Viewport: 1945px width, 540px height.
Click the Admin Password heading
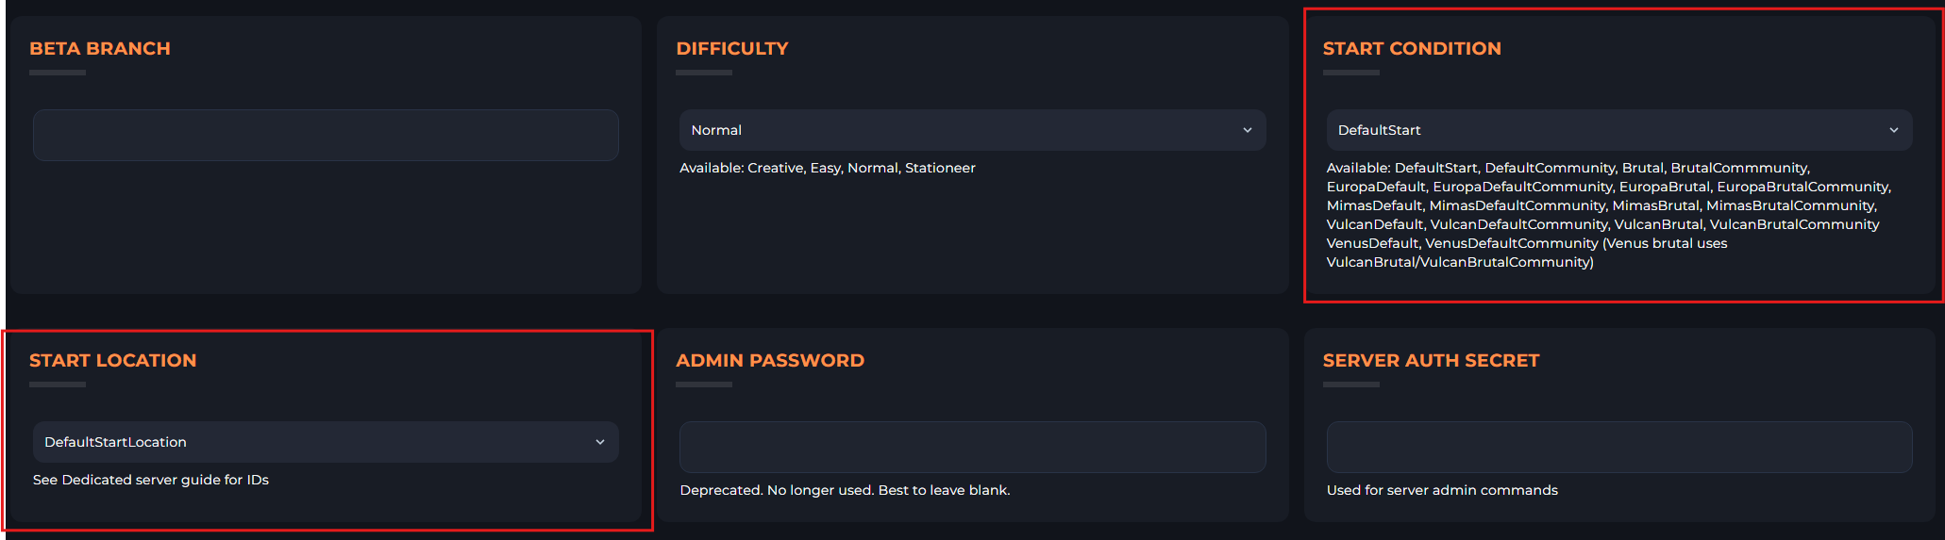pyautogui.click(x=770, y=360)
